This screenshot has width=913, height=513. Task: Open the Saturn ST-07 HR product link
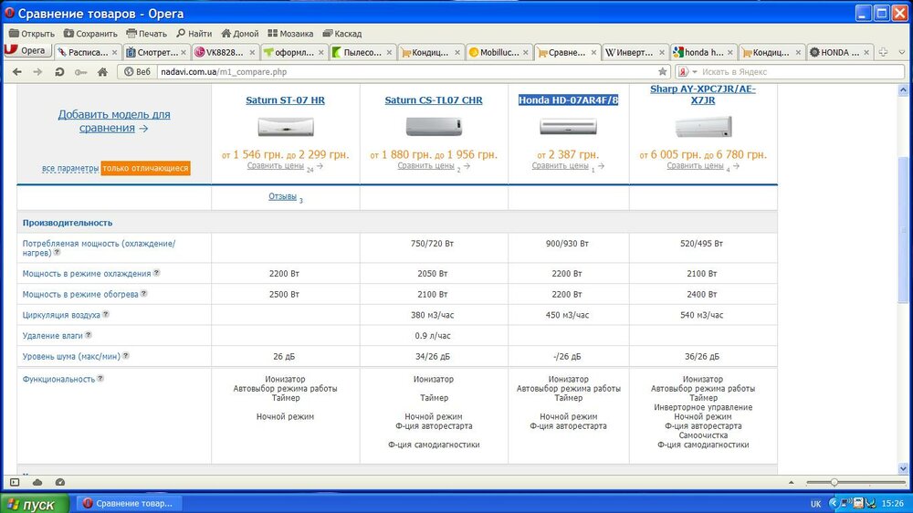(x=285, y=100)
